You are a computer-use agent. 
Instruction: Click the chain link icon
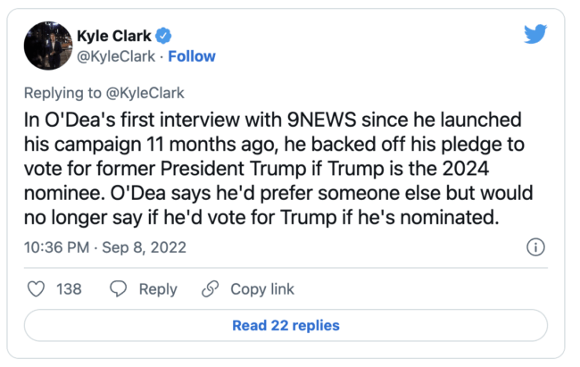pyautogui.click(x=211, y=289)
